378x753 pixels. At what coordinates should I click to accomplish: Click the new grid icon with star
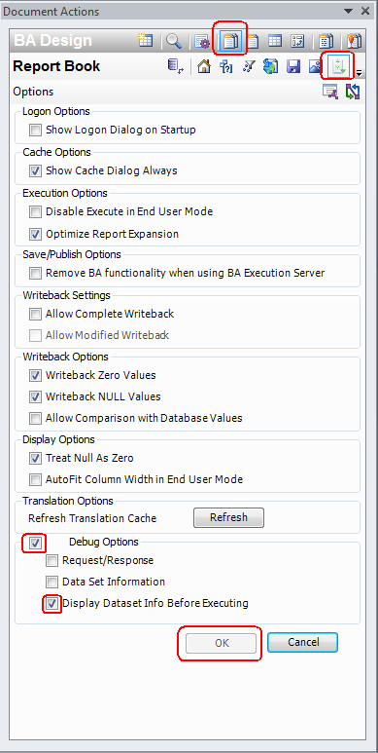click(145, 40)
